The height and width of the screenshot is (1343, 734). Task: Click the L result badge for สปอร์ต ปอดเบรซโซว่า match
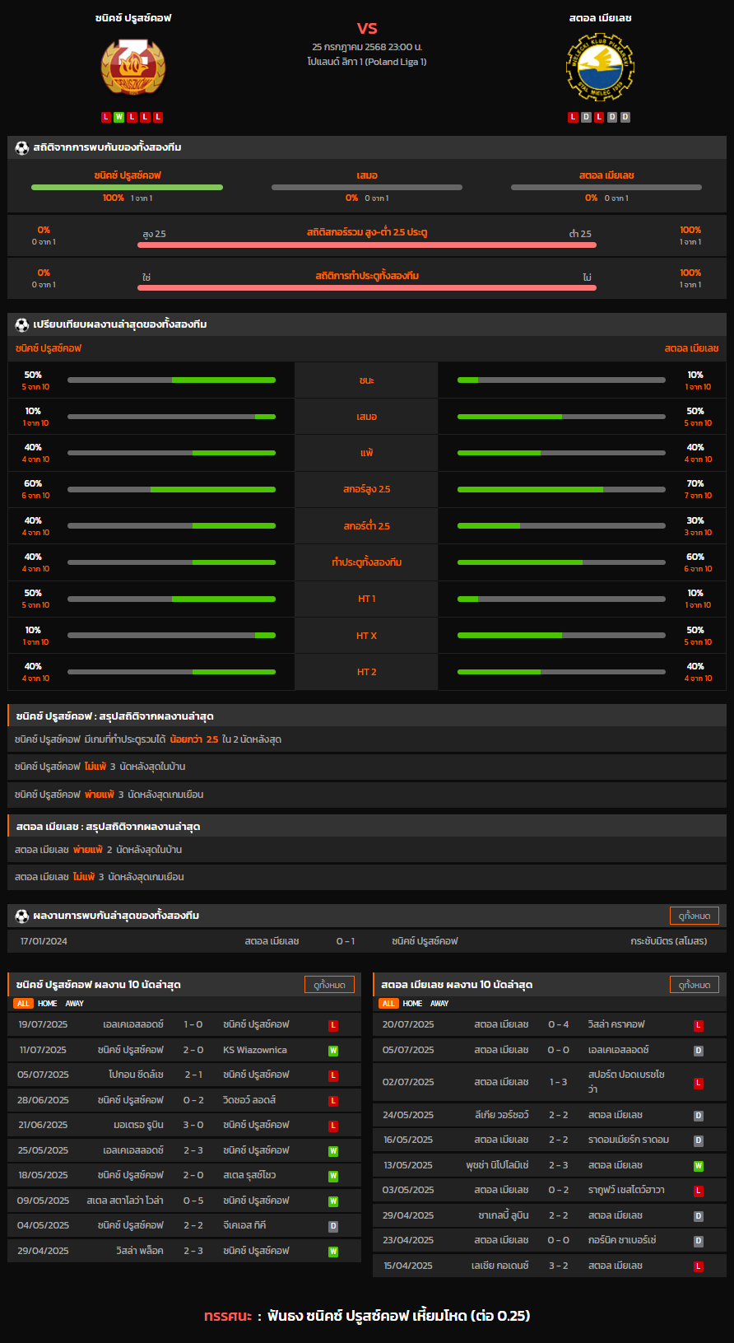(699, 1083)
